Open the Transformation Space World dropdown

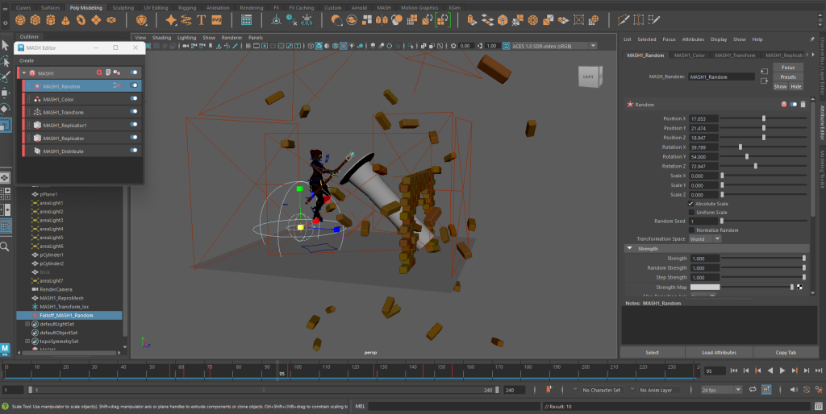pos(705,238)
